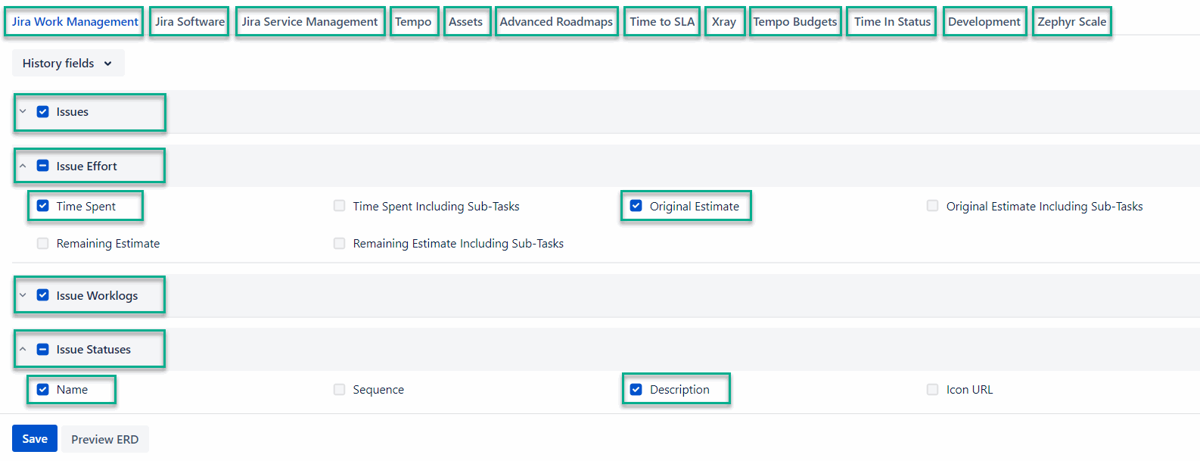Enable the Sequence field checkbox
Viewport: 1200px width, 461px height.
coord(340,390)
